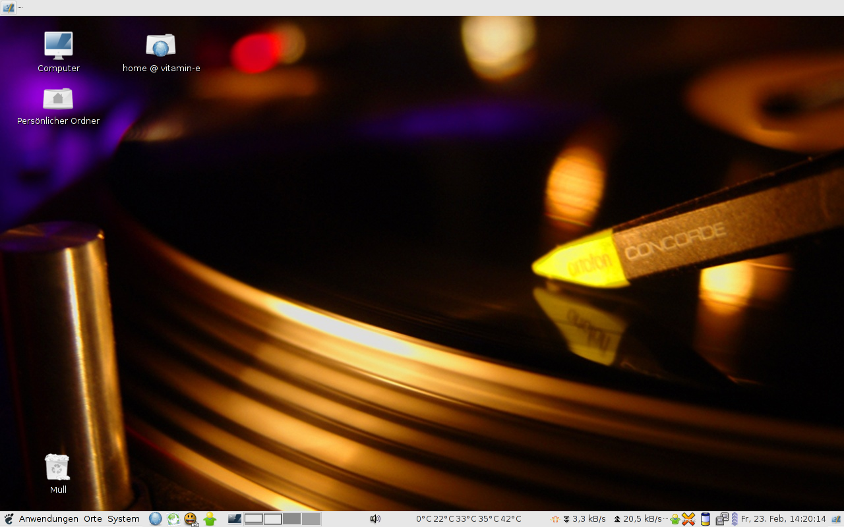The width and height of the screenshot is (844, 527).
Task: Open the clock showing Fr, 23. Feb
Action: pyautogui.click(x=783, y=519)
